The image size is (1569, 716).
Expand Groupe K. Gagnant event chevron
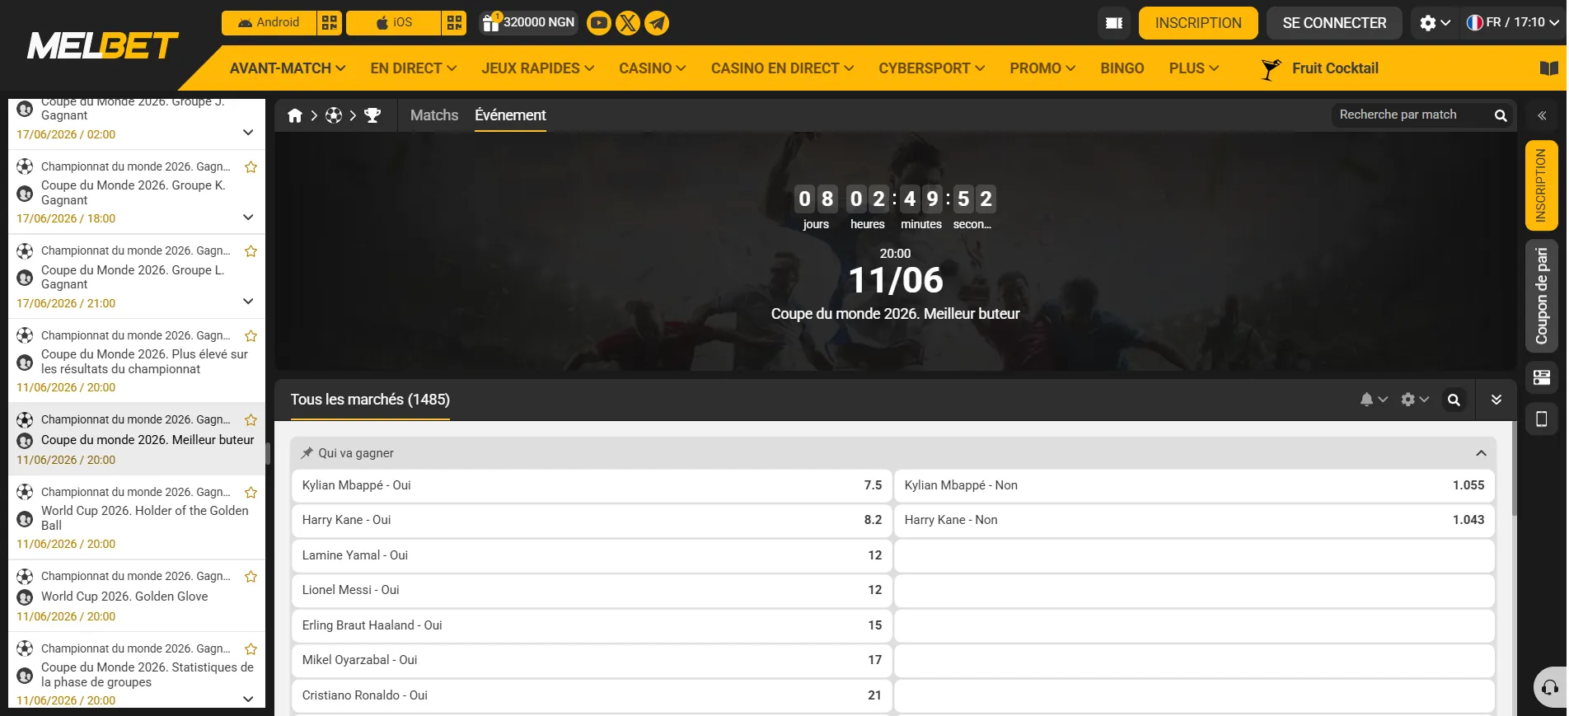click(248, 218)
